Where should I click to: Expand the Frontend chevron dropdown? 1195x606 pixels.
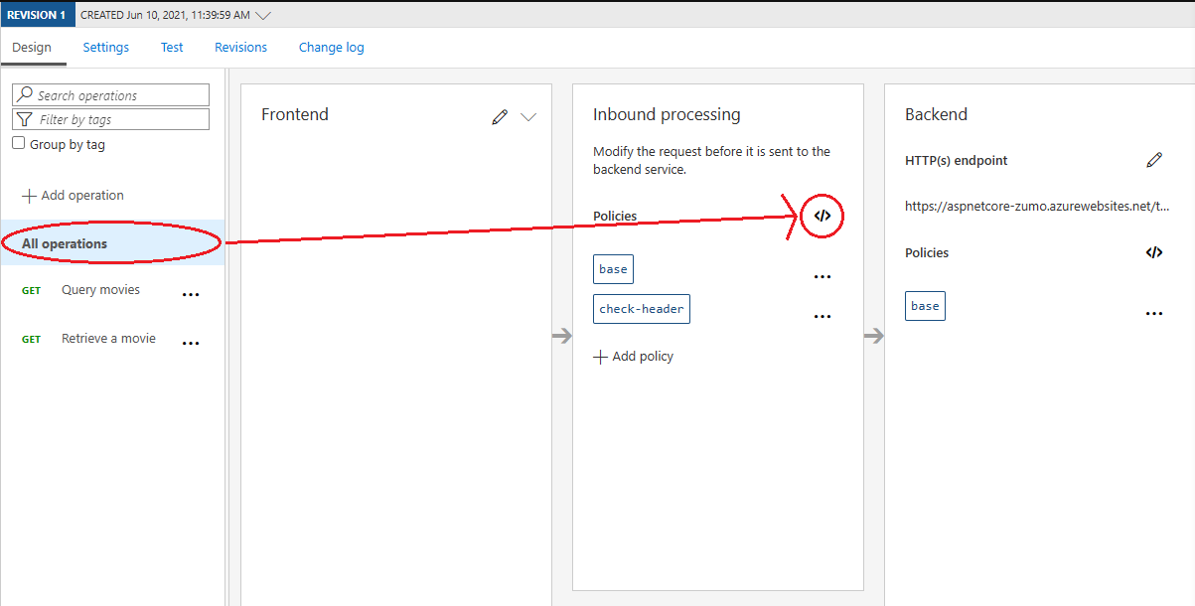point(528,117)
